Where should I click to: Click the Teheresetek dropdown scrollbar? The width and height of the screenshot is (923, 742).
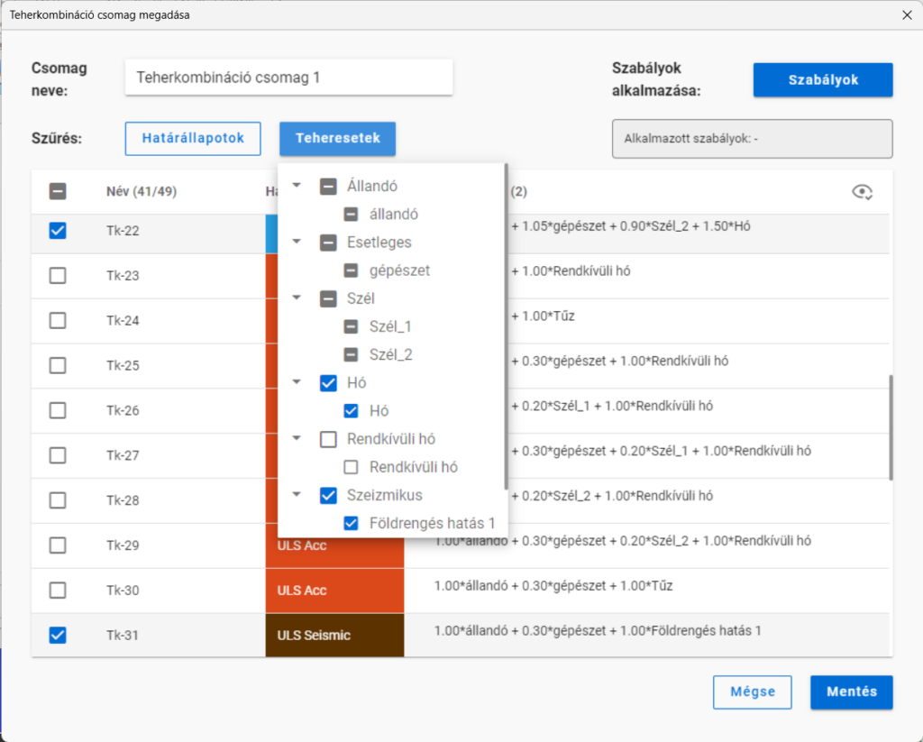506,327
